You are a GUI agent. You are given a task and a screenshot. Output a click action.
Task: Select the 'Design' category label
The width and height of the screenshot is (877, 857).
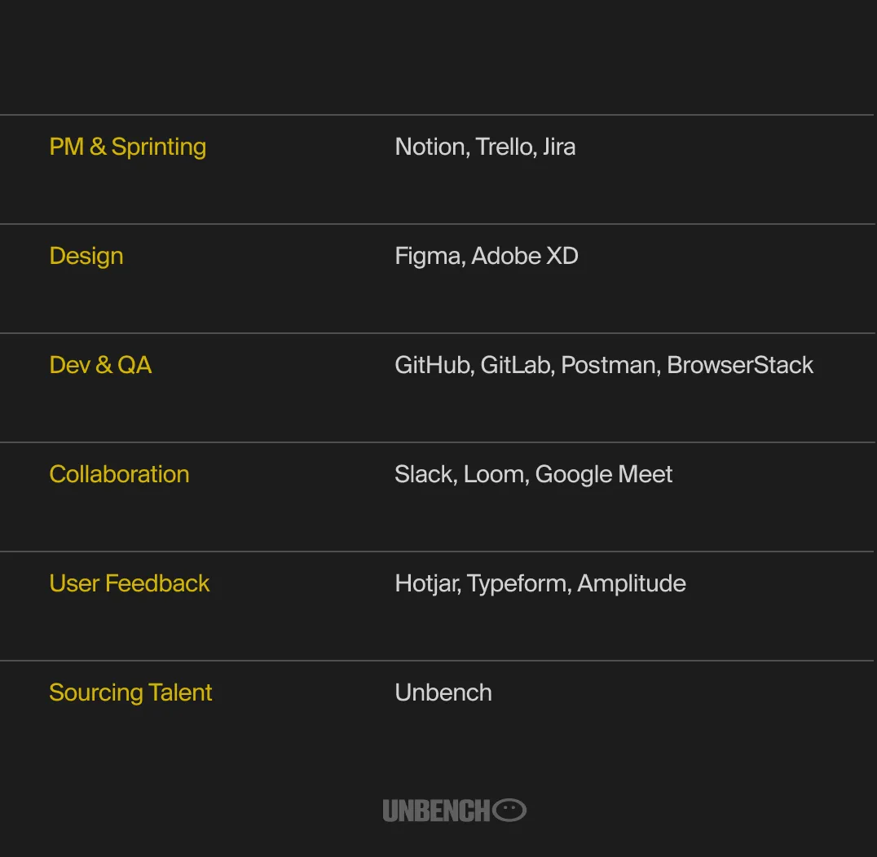86,256
